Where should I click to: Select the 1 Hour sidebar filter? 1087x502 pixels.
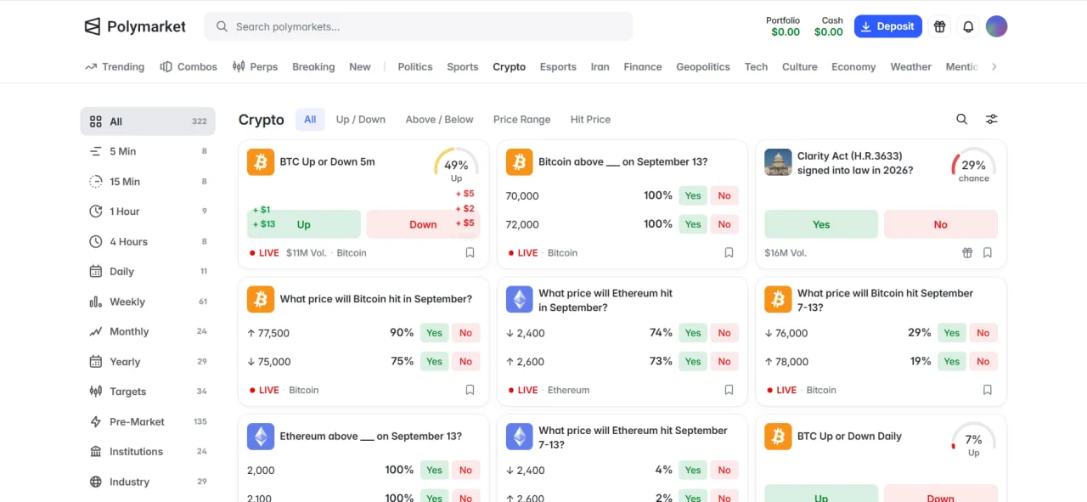pyautogui.click(x=148, y=212)
